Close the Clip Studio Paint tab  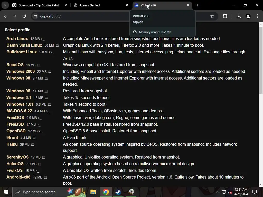pos(66,5)
